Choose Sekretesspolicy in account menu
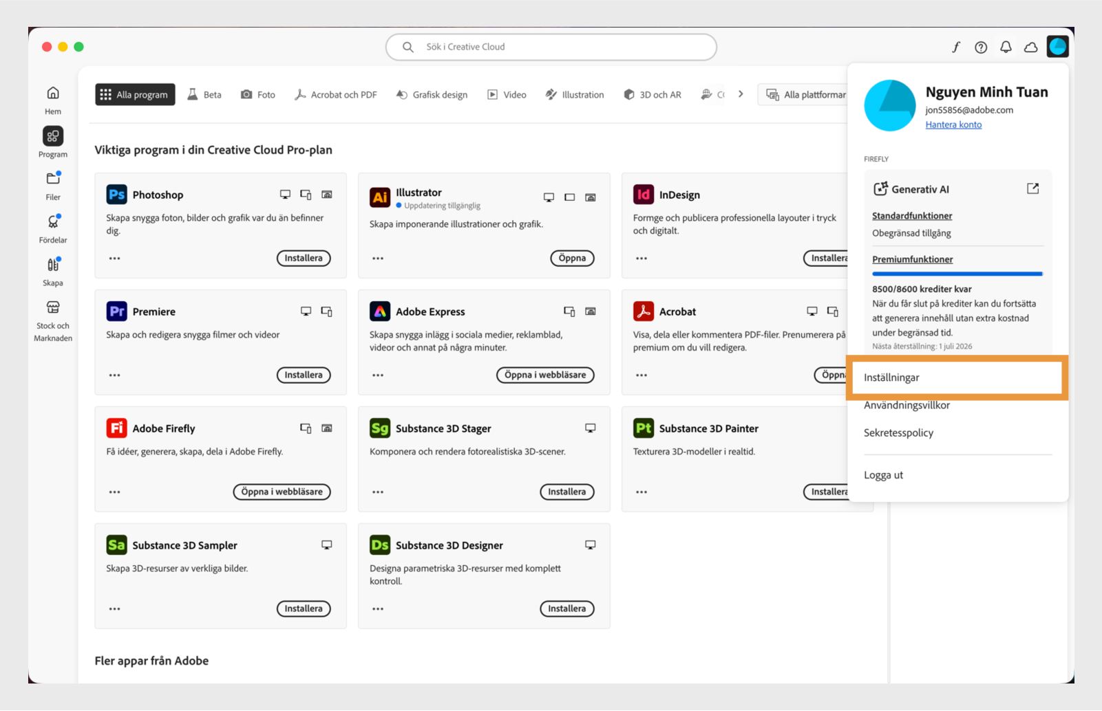The height and width of the screenshot is (711, 1102). point(898,433)
